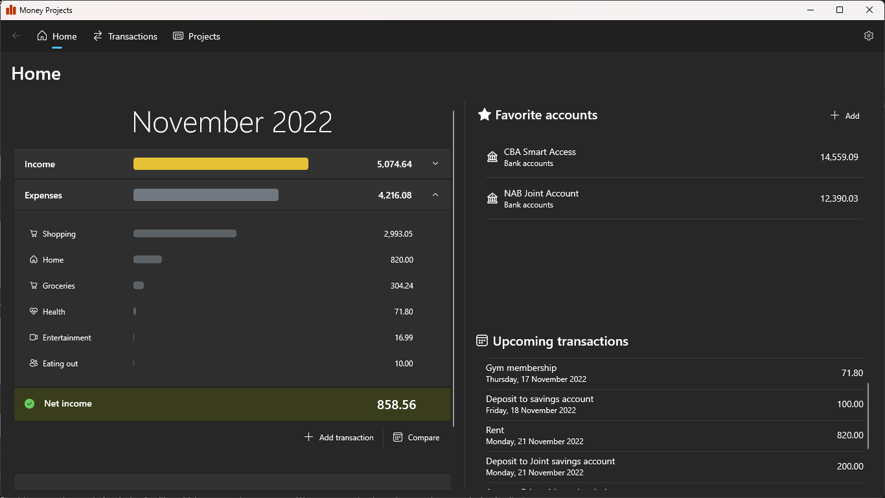
Task: Collapse the Expenses section chevron
Action: [435, 195]
